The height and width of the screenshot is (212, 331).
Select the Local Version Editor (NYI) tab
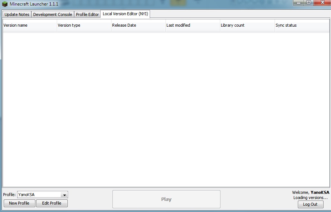click(125, 14)
